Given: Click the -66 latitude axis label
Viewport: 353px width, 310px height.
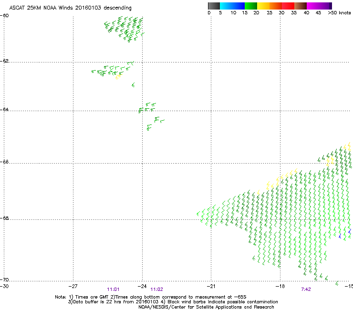Looking at the screenshot, I should pyautogui.click(x=4, y=162).
